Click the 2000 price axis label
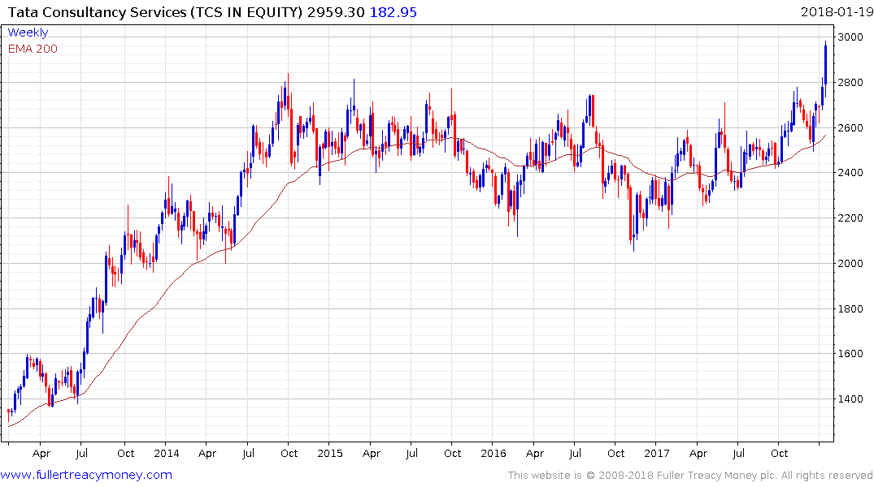 [850, 263]
